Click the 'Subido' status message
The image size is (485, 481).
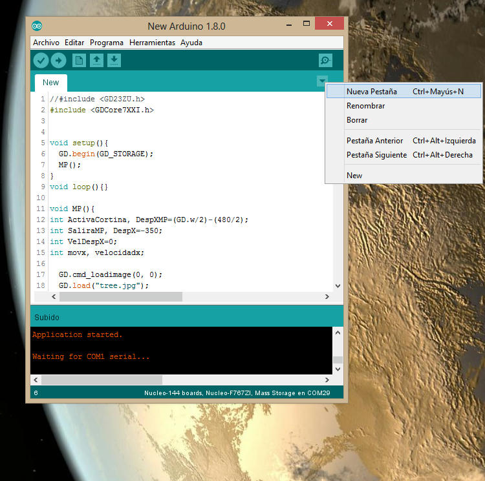coord(47,318)
